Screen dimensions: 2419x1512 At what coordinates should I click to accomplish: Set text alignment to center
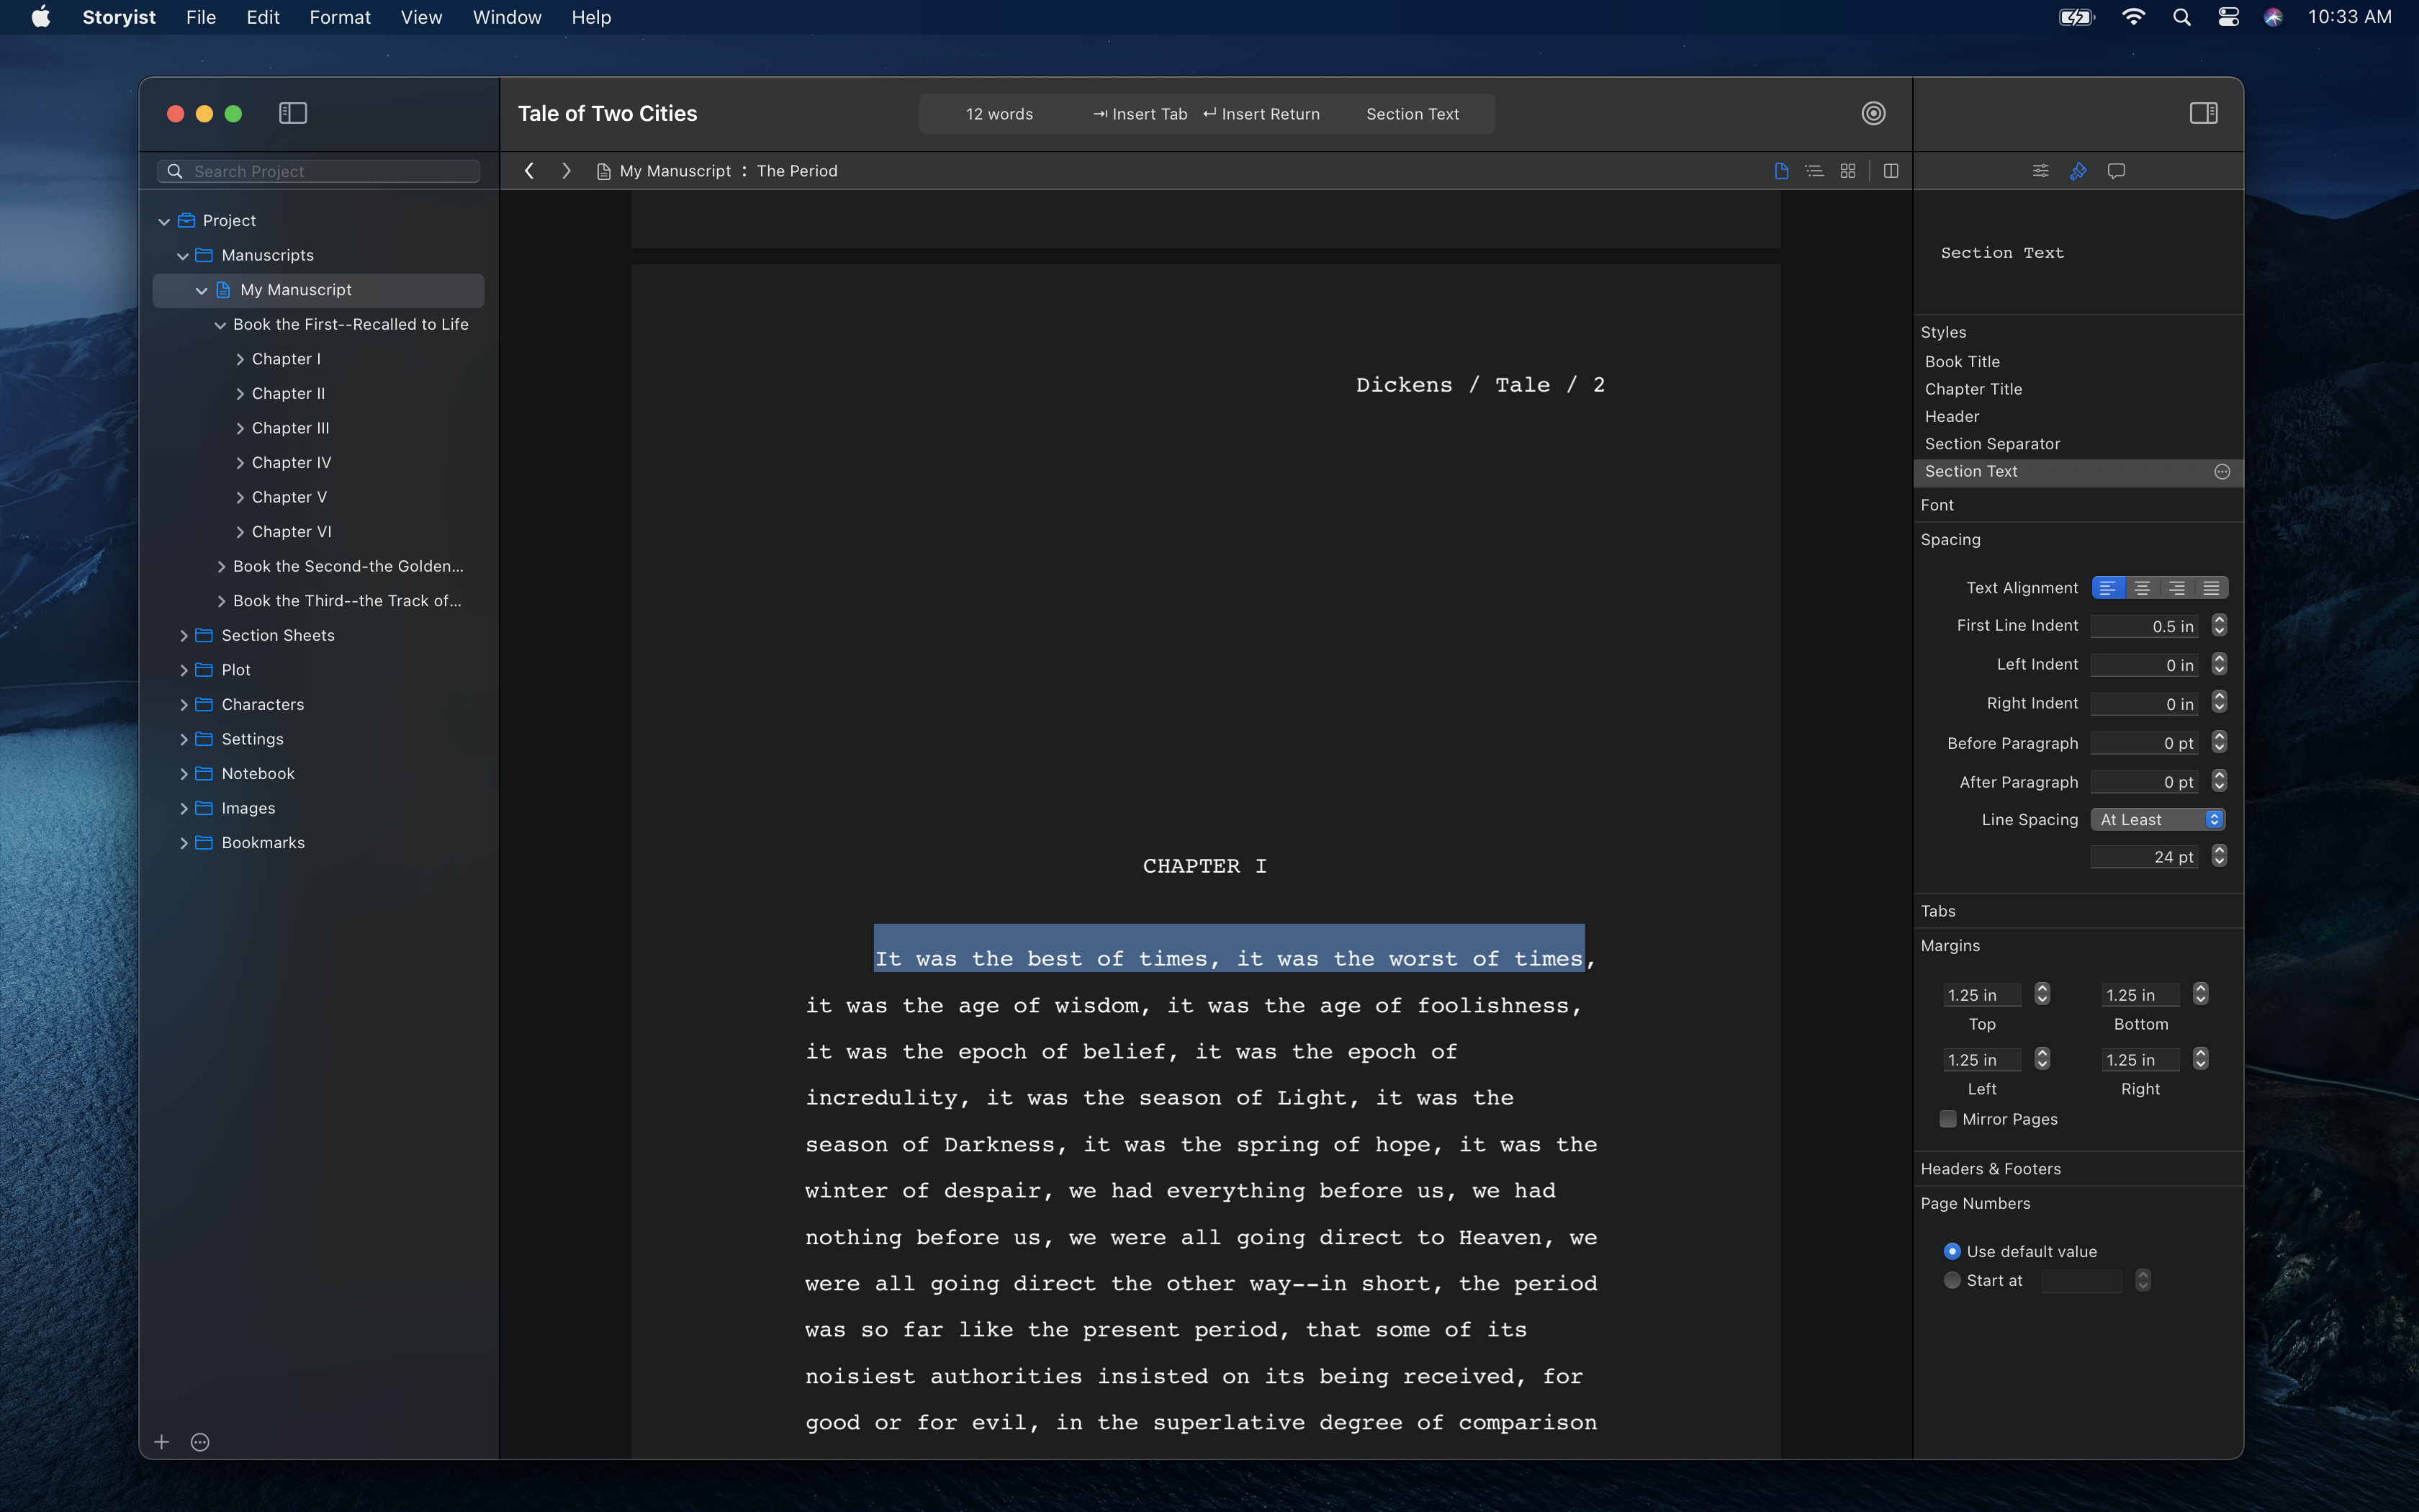point(2142,588)
